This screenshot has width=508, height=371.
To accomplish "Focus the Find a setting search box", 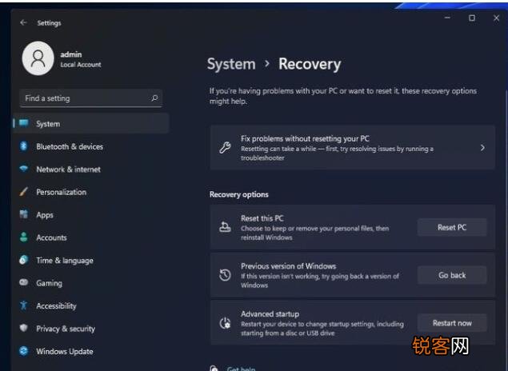I will coord(90,98).
